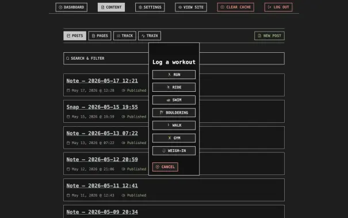Expand the Search & Filter bar
This screenshot has height=218, width=348.
pos(174,59)
